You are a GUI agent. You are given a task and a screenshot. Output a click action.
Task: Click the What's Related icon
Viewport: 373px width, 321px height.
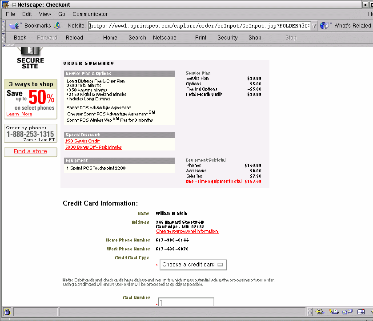point(326,25)
